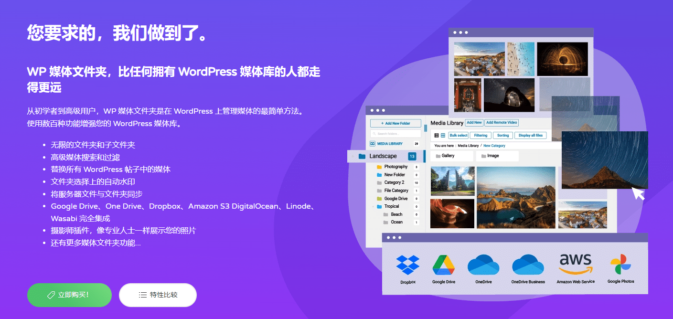Viewport: 673px width, 319px height.
Task: Open the glowing light-painting circle photo
Action: point(562,59)
